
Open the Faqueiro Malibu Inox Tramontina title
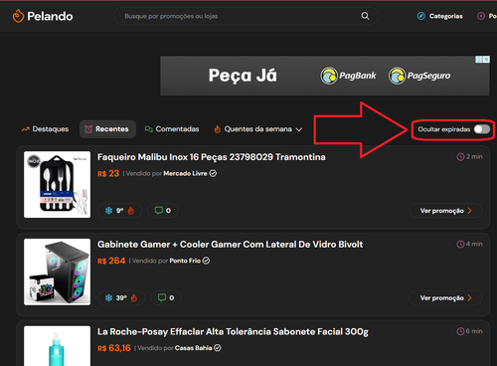[212, 157]
